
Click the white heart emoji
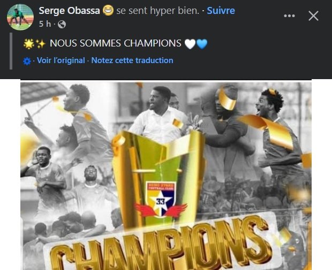(x=190, y=44)
